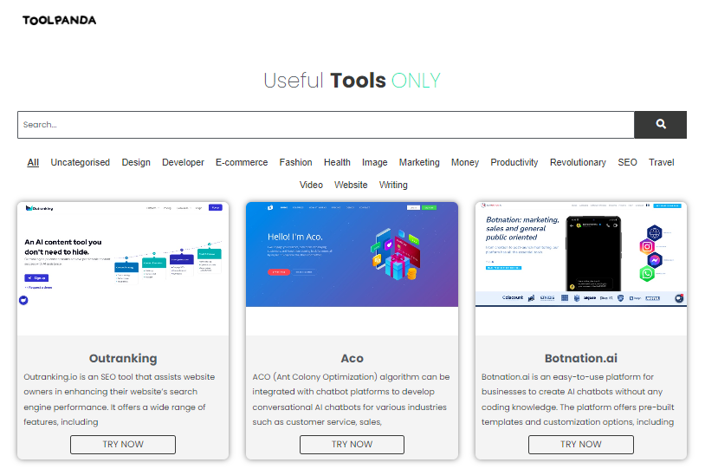Try Now button for Outranking
The image size is (705, 469).
coord(123,444)
